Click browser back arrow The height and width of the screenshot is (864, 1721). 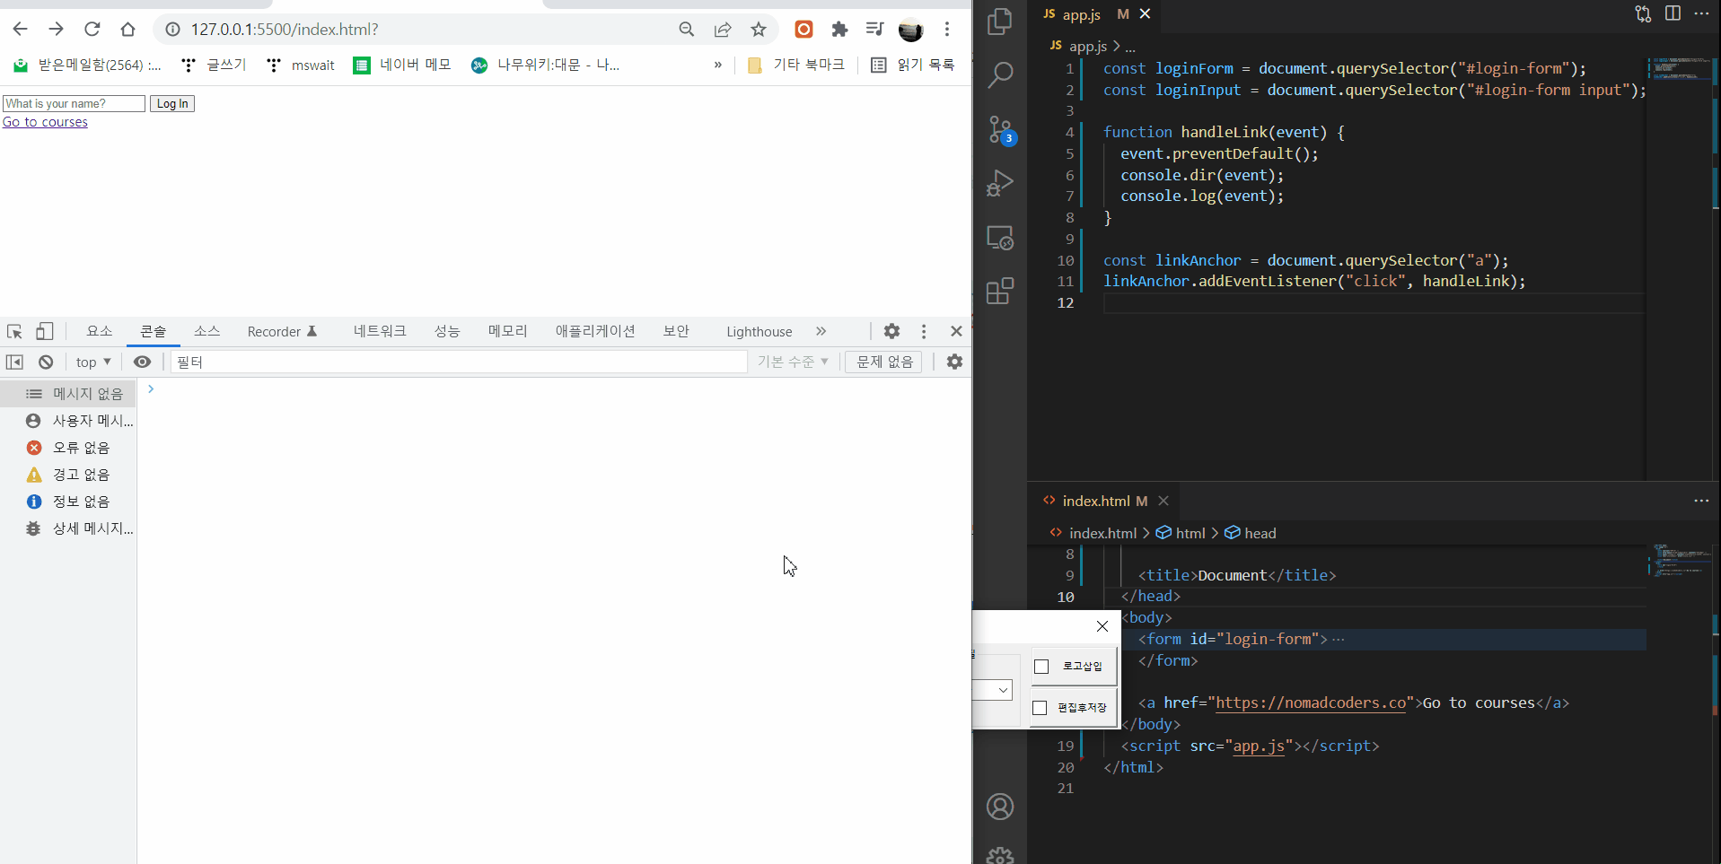pos(20,30)
